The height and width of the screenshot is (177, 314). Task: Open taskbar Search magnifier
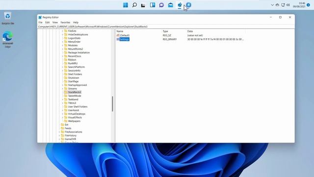point(134,5)
